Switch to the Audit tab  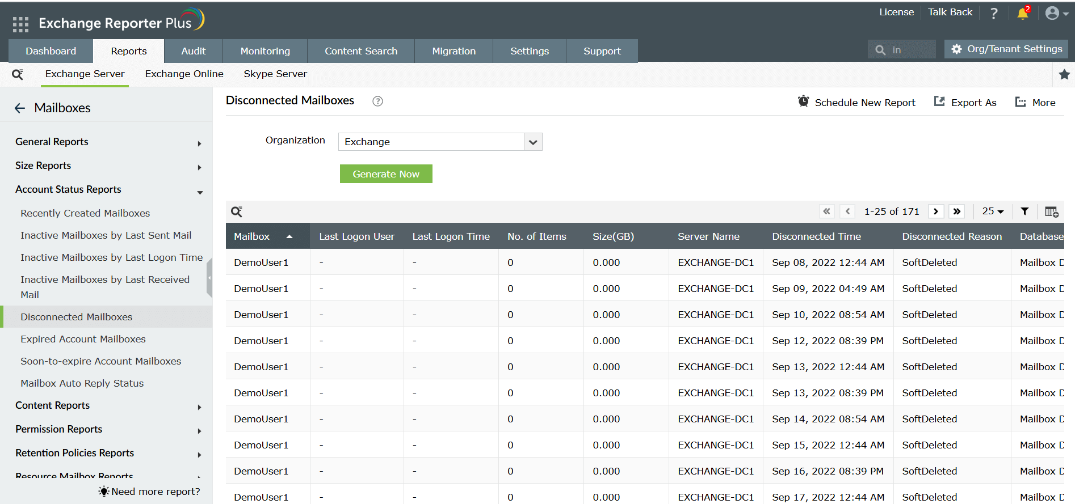click(x=193, y=51)
